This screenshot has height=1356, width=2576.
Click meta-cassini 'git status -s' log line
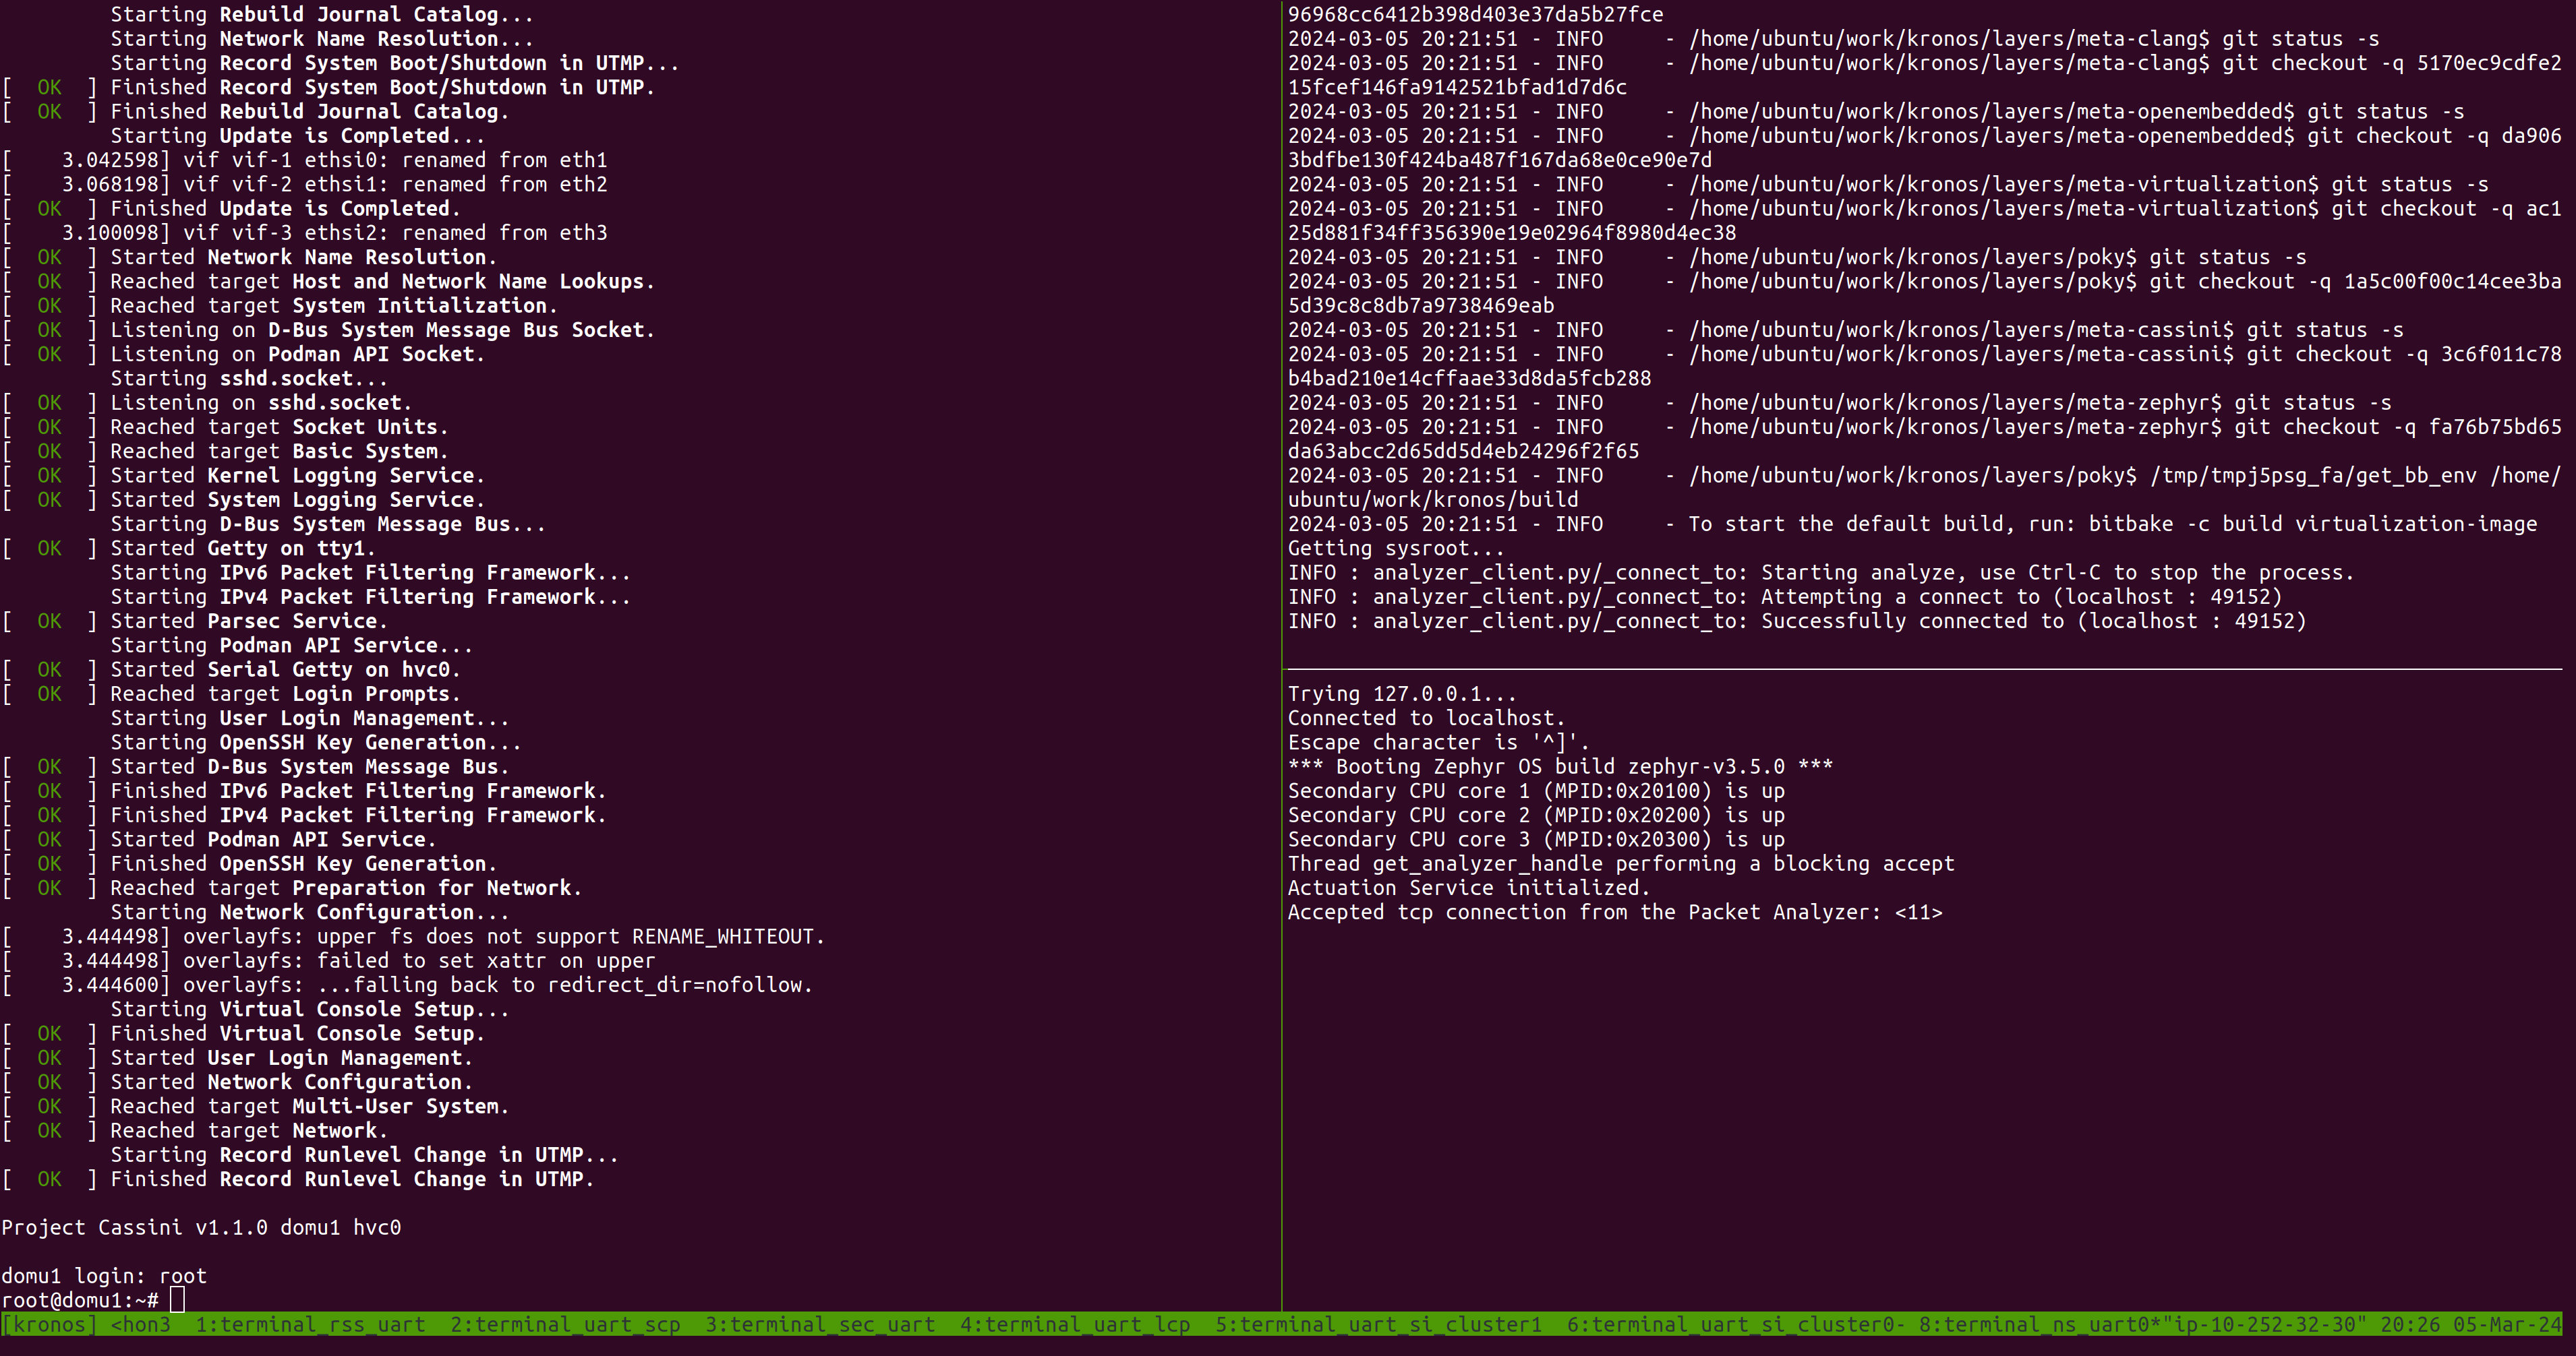click(1846, 330)
